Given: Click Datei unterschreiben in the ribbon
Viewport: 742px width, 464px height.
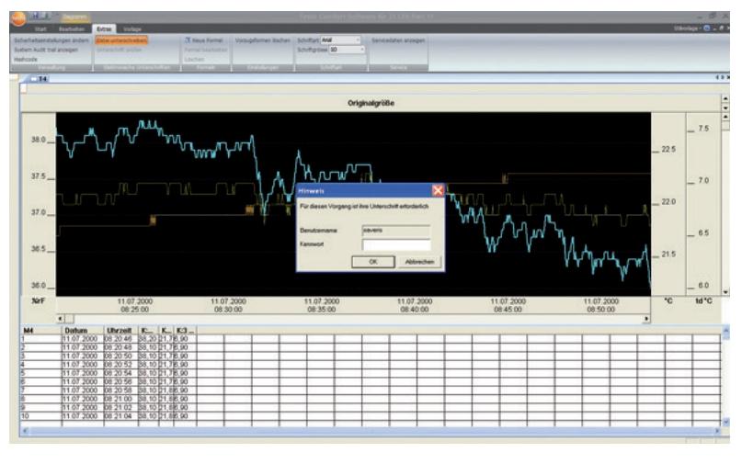Looking at the screenshot, I should [121, 40].
